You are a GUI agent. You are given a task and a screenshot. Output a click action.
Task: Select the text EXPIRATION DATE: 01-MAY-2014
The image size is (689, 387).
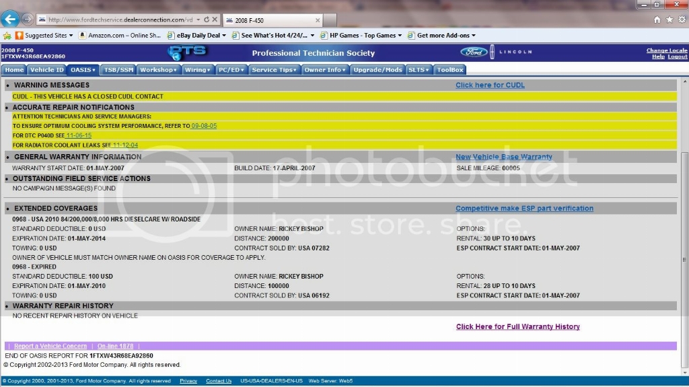[x=59, y=238]
